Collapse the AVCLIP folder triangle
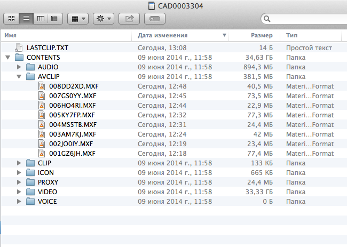This screenshot has width=347, height=247. pos(19,77)
